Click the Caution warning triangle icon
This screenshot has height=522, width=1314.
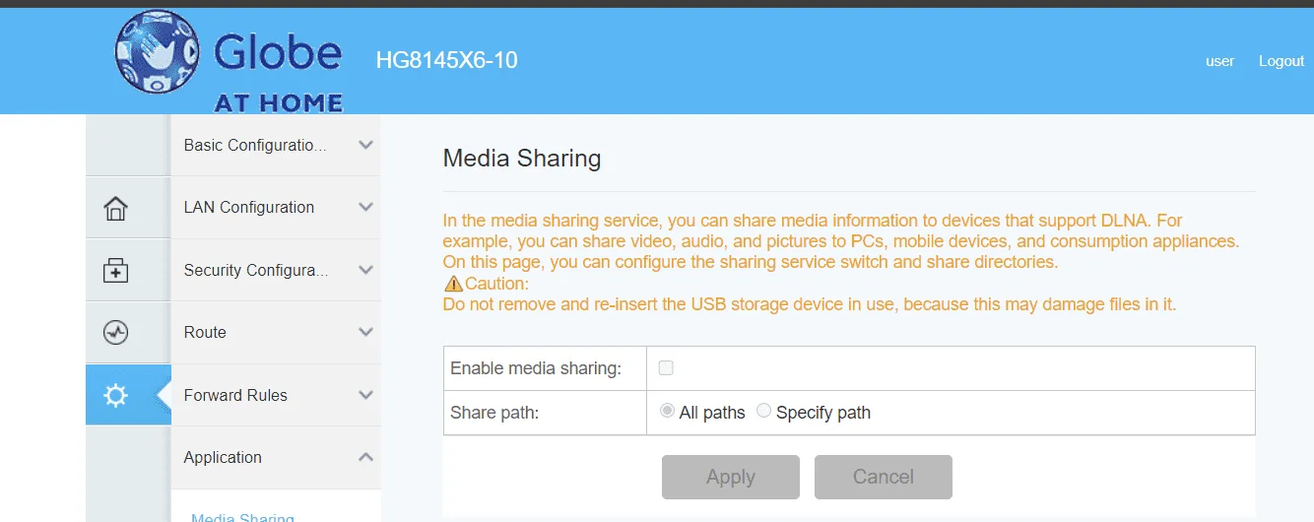[453, 284]
